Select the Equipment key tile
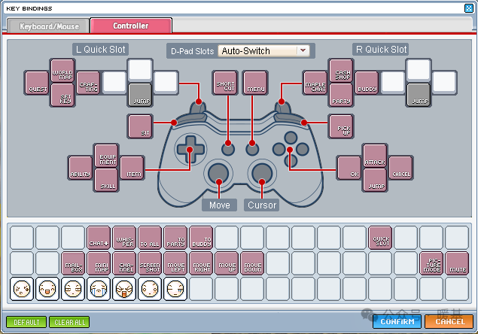The width and height of the screenshot is (478, 334). pyautogui.click(x=106, y=156)
